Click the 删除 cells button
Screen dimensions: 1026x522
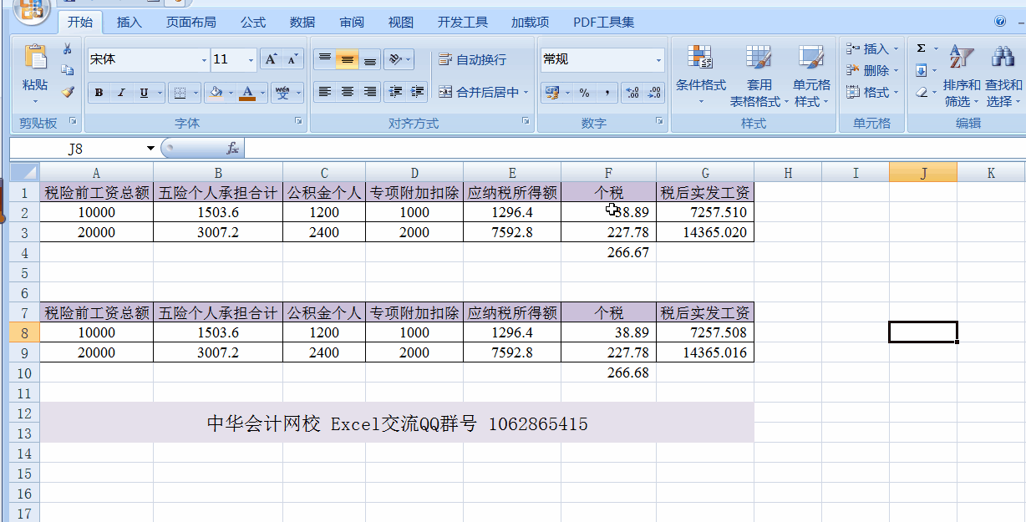click(871, 71)
